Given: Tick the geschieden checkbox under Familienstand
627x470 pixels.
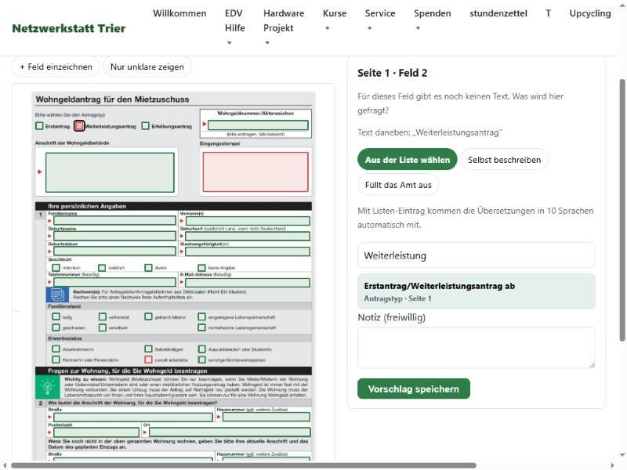Looking at the screenshot, I should tap(56, 327).
